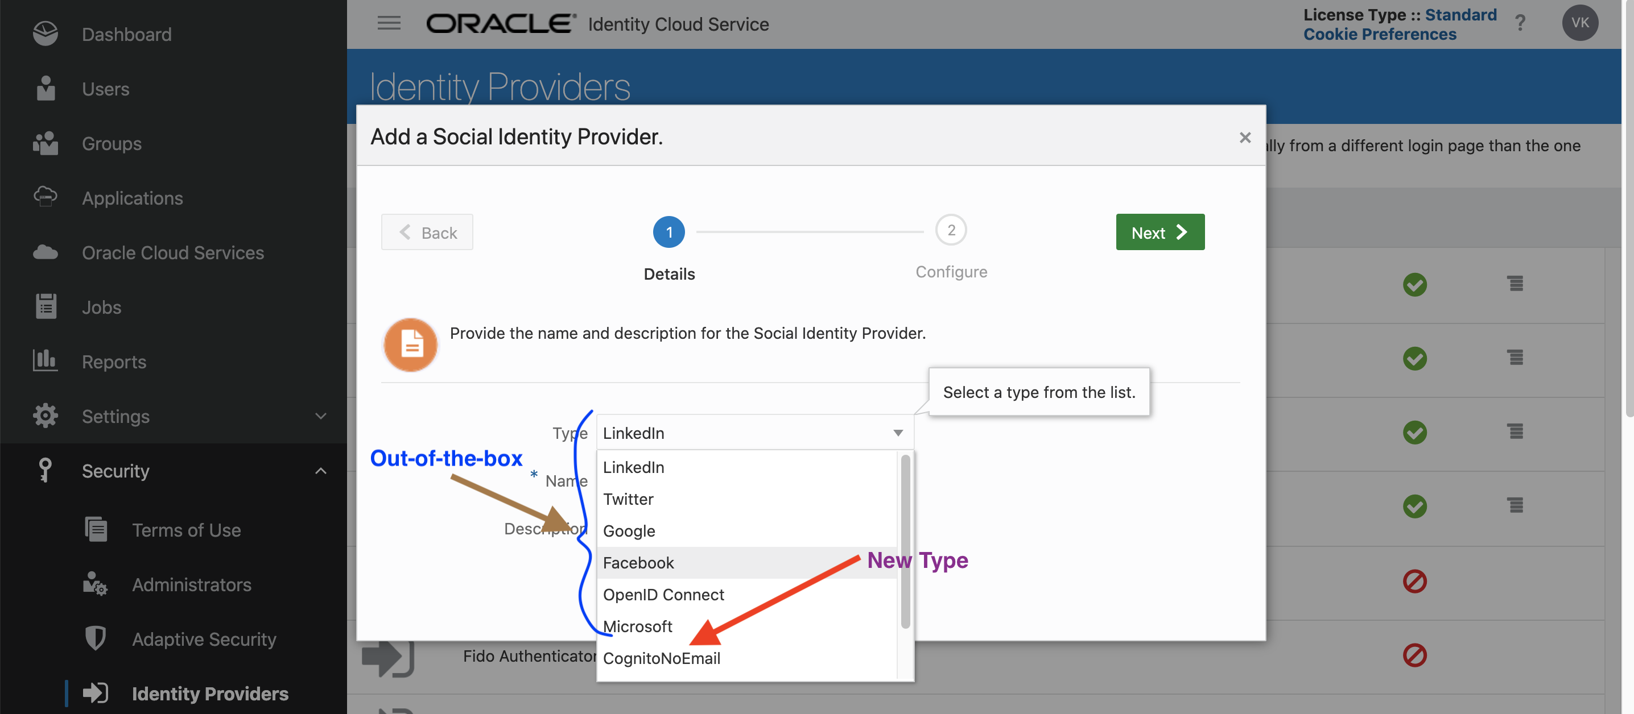Image resolution: width=1634 pixels, height=714 pixels.
Task: Choose CognitoNoEmail type option
Action: [x=662, y=658]
